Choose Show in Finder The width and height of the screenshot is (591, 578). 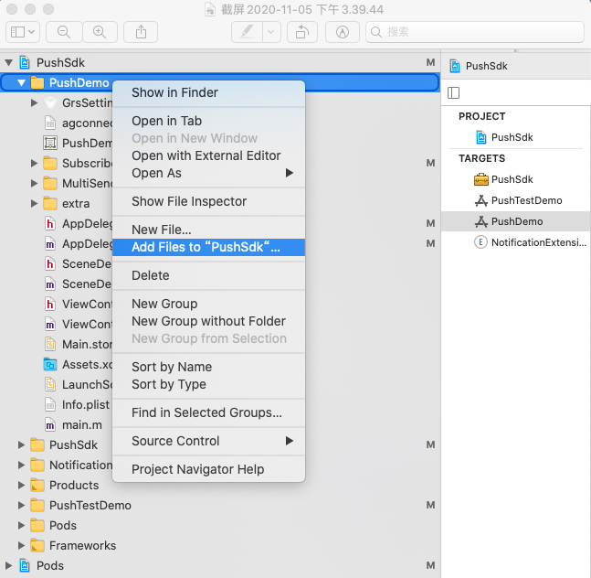tap(209, 92)
